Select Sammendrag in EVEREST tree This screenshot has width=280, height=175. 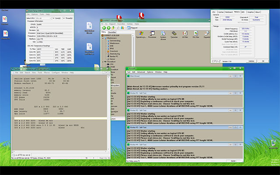114,41
